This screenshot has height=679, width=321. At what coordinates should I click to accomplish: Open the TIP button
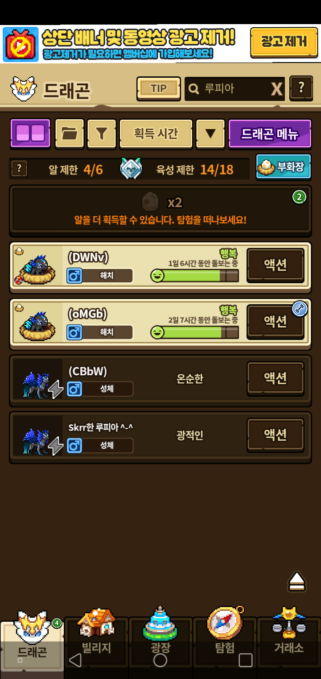159,88
